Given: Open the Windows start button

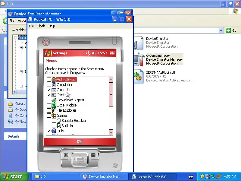Looking at the screenshot, I should [14, 176].
